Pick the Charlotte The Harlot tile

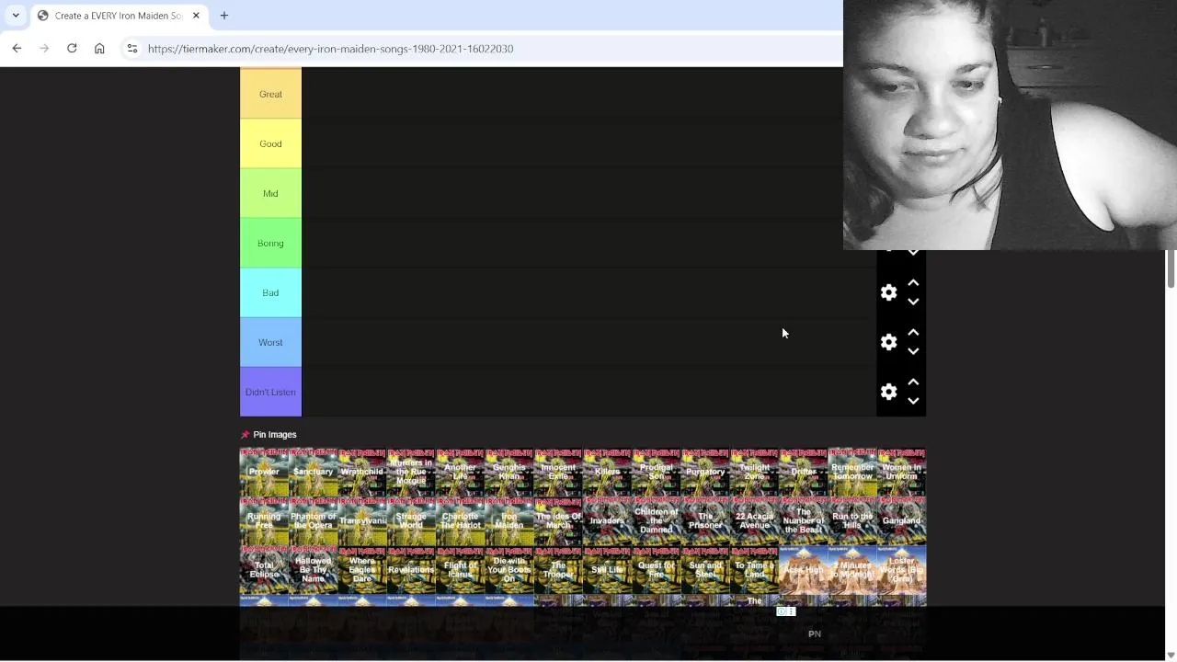pyautogui.click(x=461, y=521)
